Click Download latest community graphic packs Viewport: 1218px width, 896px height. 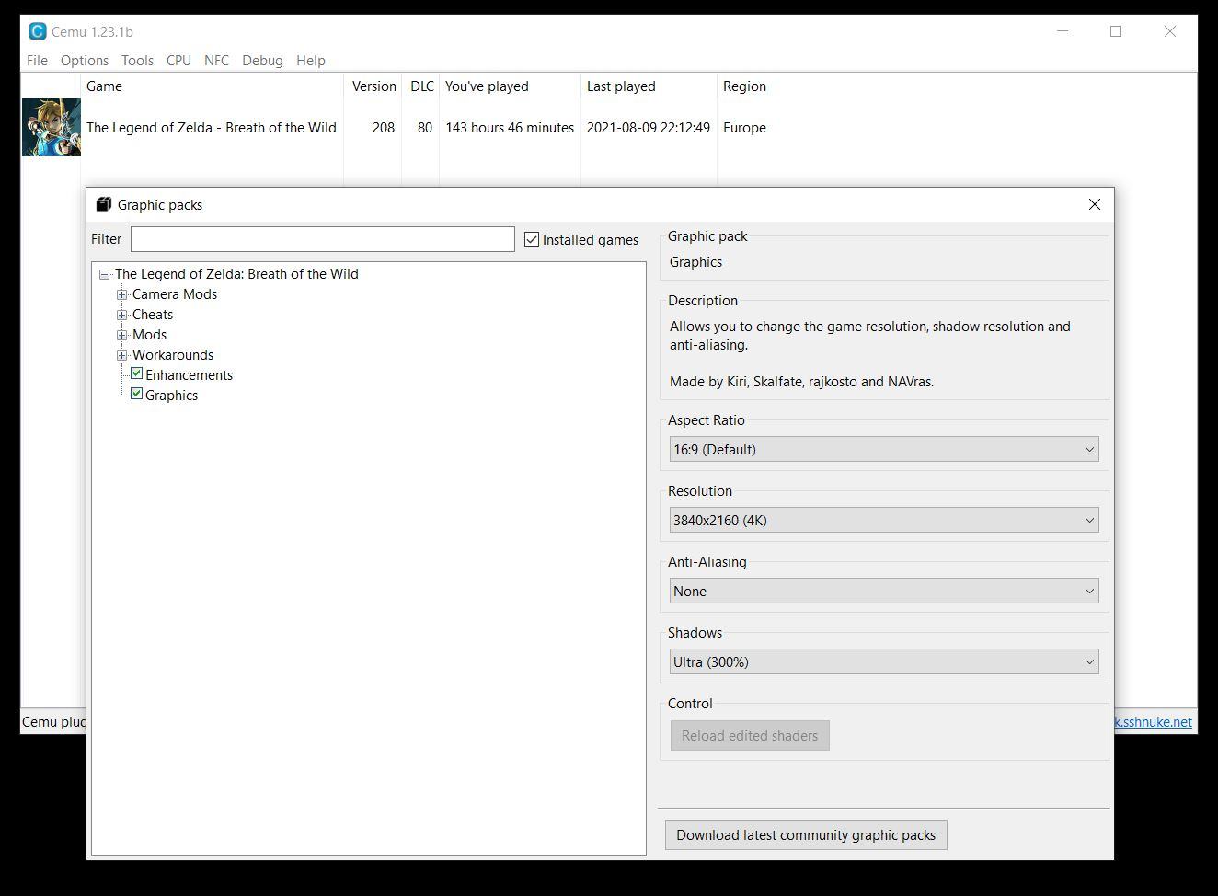(806, 834)
